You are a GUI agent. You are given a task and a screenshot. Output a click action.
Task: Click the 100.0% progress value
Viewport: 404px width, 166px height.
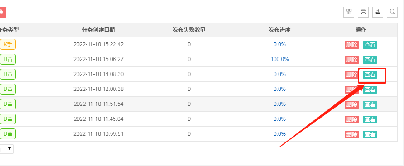pos(279,59)
